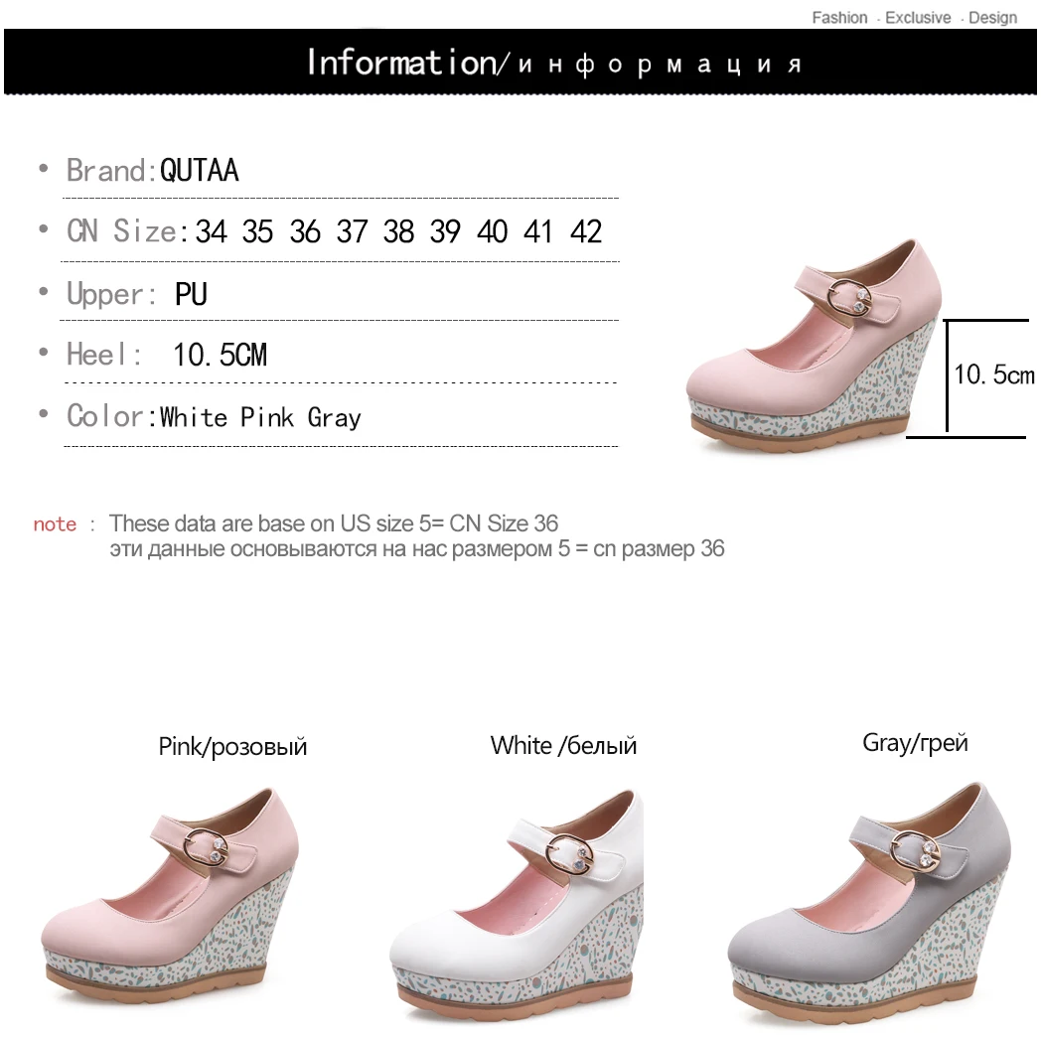Click the 10.5CM heel value text
This screenshot has height=1041, width=1041.
pyautogui.click(x=220, y=355)
